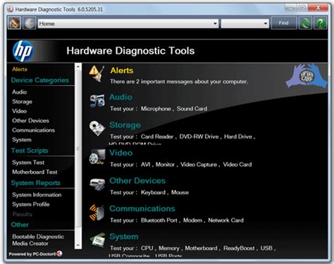Screen dimensions: 334x264
Task: Expand the Home address dropdown
Action: (x=215, y=24)
